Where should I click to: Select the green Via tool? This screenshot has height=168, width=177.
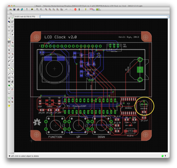pos(9,85)
